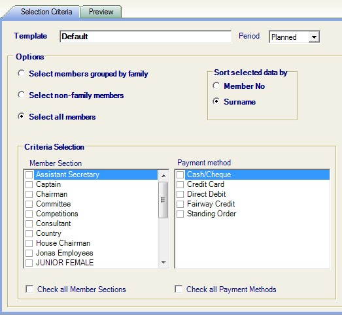This screenshot has height=315, width=342.
Task: Expand the Period dropdown arrow
Action: pyautogui.click(x=314, y=37)
